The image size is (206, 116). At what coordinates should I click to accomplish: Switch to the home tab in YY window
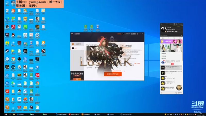coord(163,38)
